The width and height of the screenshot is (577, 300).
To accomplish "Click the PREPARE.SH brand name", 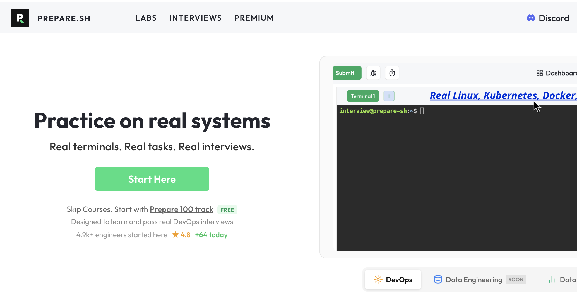I will (64, 18).
